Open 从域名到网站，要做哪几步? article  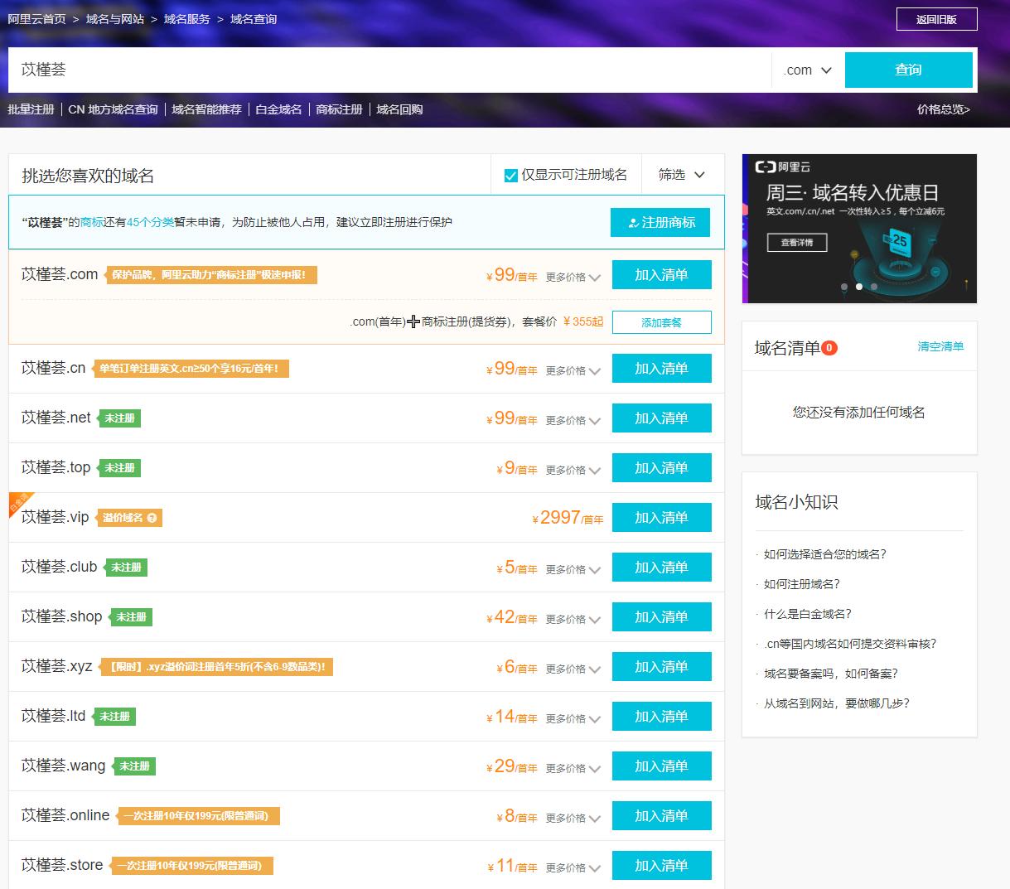837,703
